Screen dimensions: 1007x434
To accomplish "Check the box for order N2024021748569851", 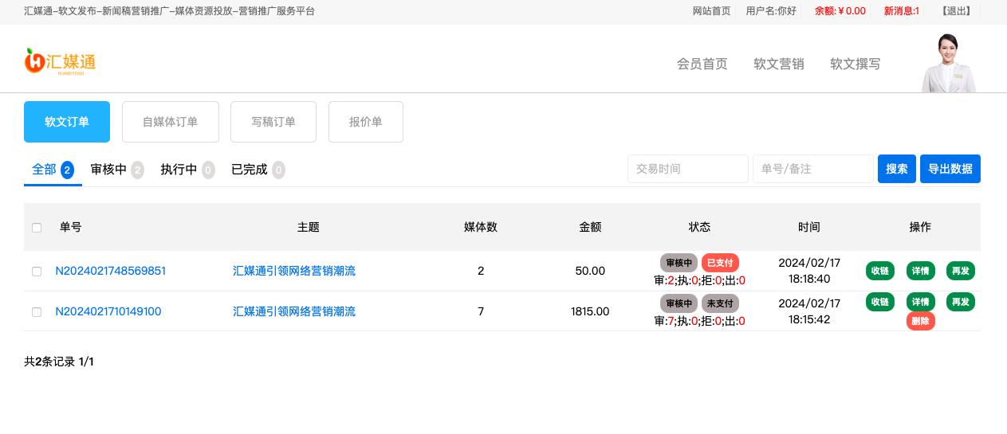I will (37, 272).
